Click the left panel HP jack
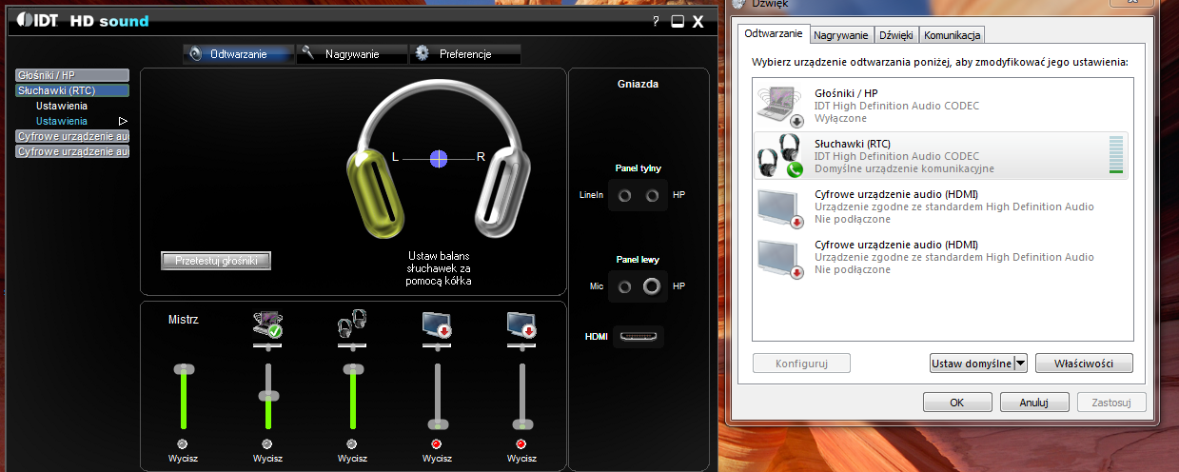The image size is (1179, 472). point(652,285)
